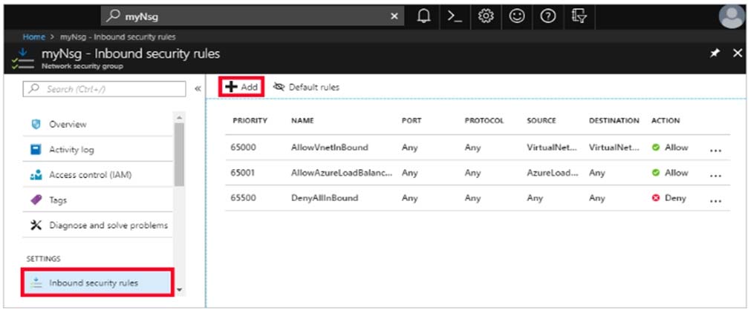Image resolution: width=751 pixels, height=313 pixels.
Task: Open Diagnose and solve problems
Action: [97, 225]
